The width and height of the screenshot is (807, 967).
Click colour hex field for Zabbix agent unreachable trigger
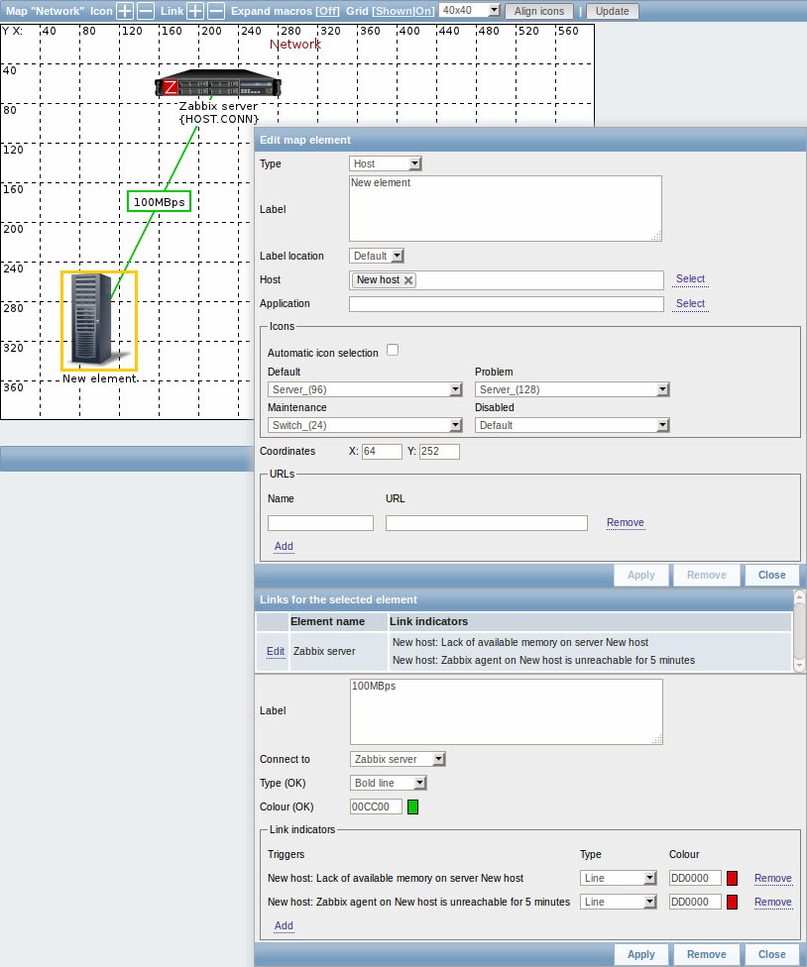click(695, 902)
